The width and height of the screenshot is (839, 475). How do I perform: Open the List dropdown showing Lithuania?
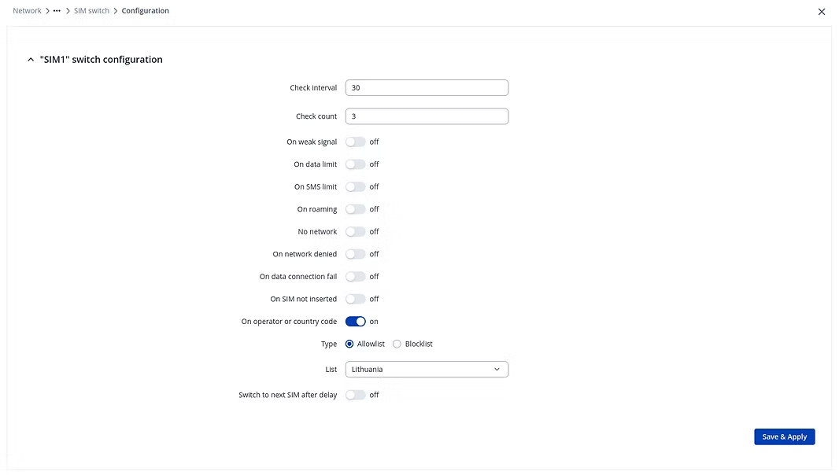427,370
